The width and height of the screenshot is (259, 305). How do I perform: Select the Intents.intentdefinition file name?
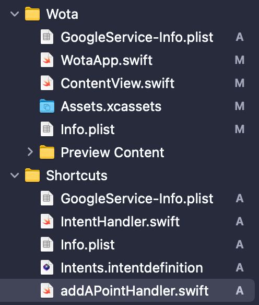[x=132, y=268]
